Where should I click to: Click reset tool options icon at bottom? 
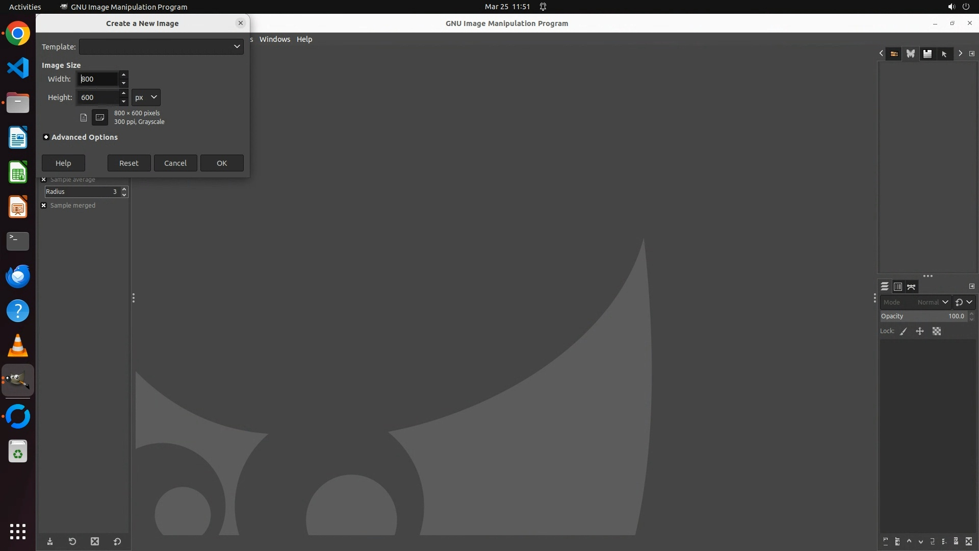[117, 541]
